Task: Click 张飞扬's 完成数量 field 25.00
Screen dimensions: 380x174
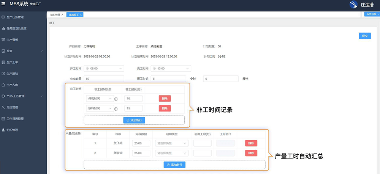Action: click(141, 143)
